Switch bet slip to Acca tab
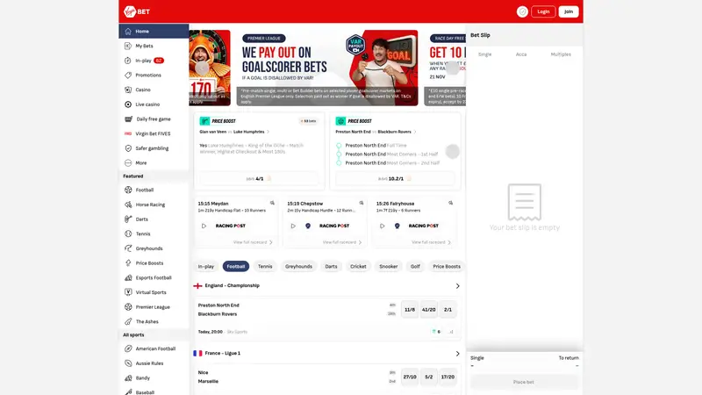Screen dimensions: 702x395 click(521, 54)
